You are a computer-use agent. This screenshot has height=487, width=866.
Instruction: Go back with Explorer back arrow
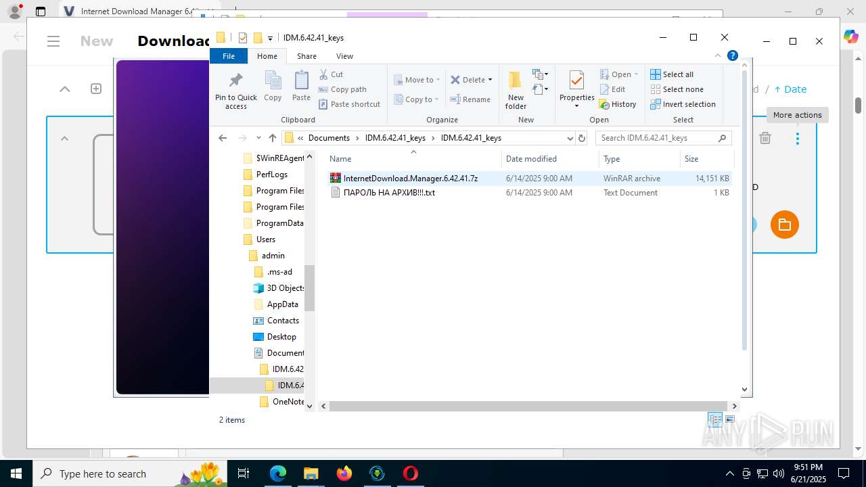[x=223, y=138]
